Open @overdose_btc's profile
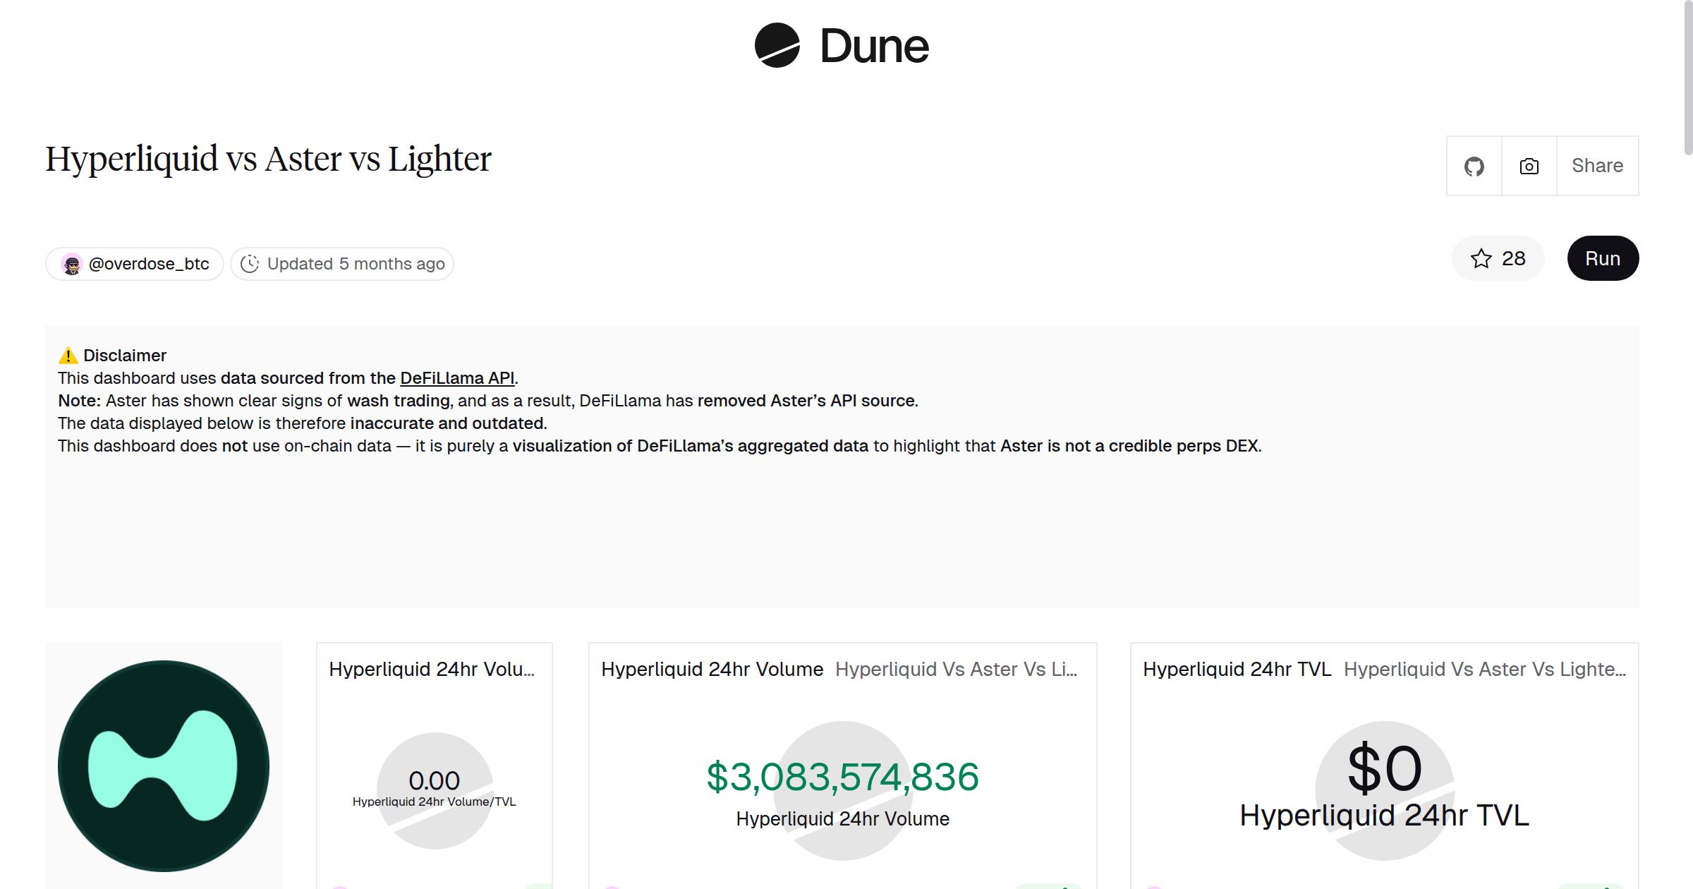Screen dimensions: 1693x889 click(x=149, y=263)
